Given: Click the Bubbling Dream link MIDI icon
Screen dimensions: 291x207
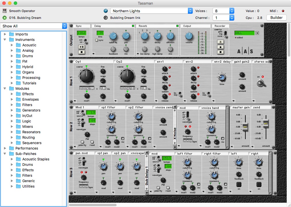Looking at the screenshot, I should pyautogui.click(x=106, y=18).
